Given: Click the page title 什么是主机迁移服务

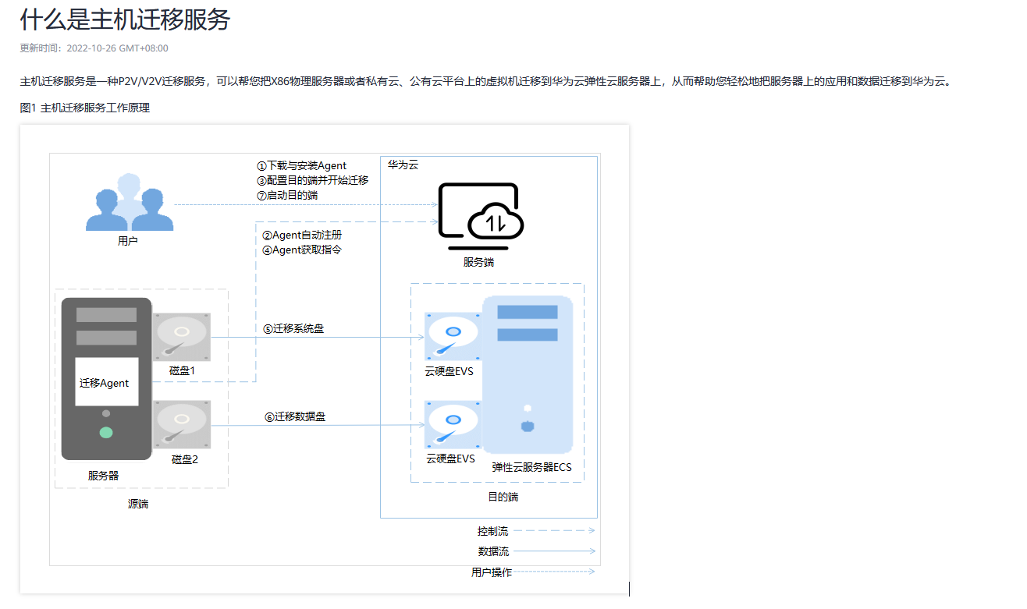Looking at the screenshot, I should pos(125,19).
